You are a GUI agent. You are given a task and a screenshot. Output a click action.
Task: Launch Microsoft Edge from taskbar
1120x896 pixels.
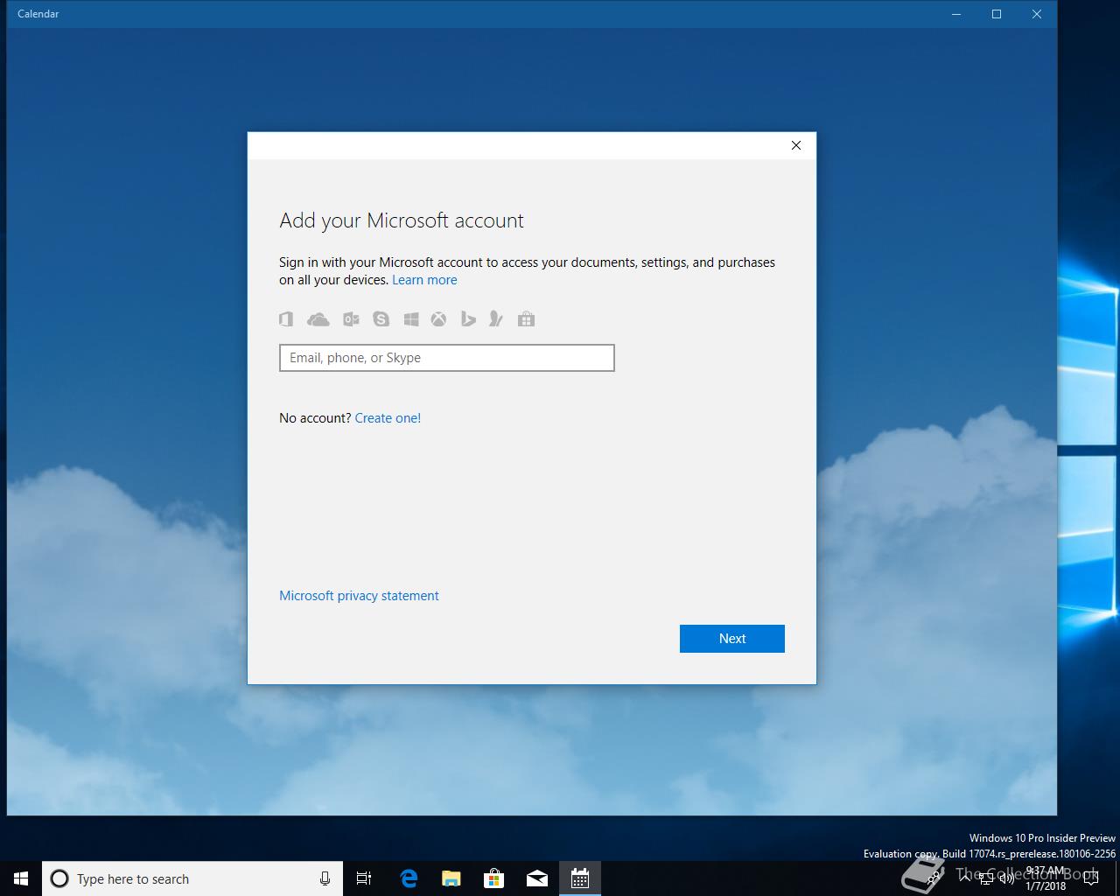[409, 878]
